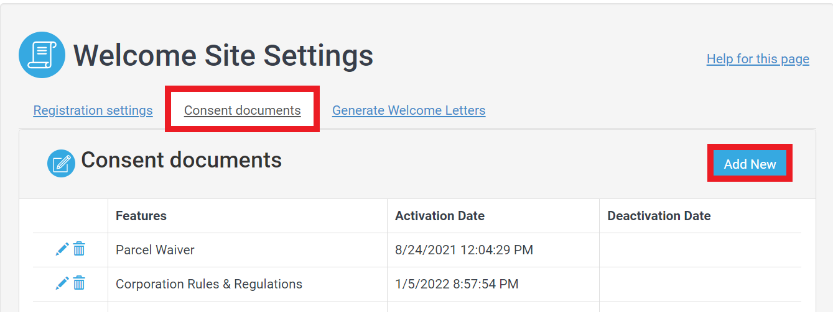Select the Parcel Waiver feature name
The height and width of the screenshot is (312, 833).
[155, 250]
